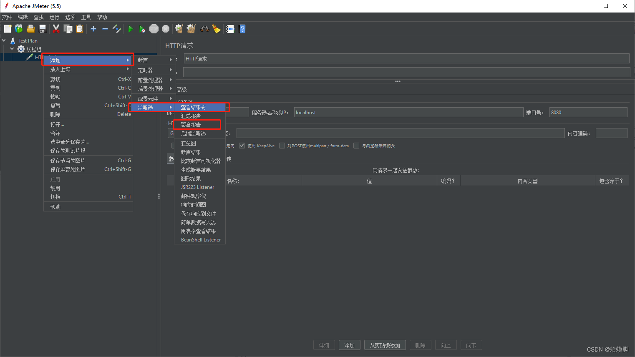
Task: Click the Clear All double broom icon
Action: [191, 29]
